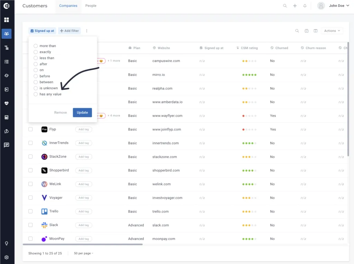Open the settings gear in sidebar
This screenshot has height=264, width=354.
pos(7,257)
